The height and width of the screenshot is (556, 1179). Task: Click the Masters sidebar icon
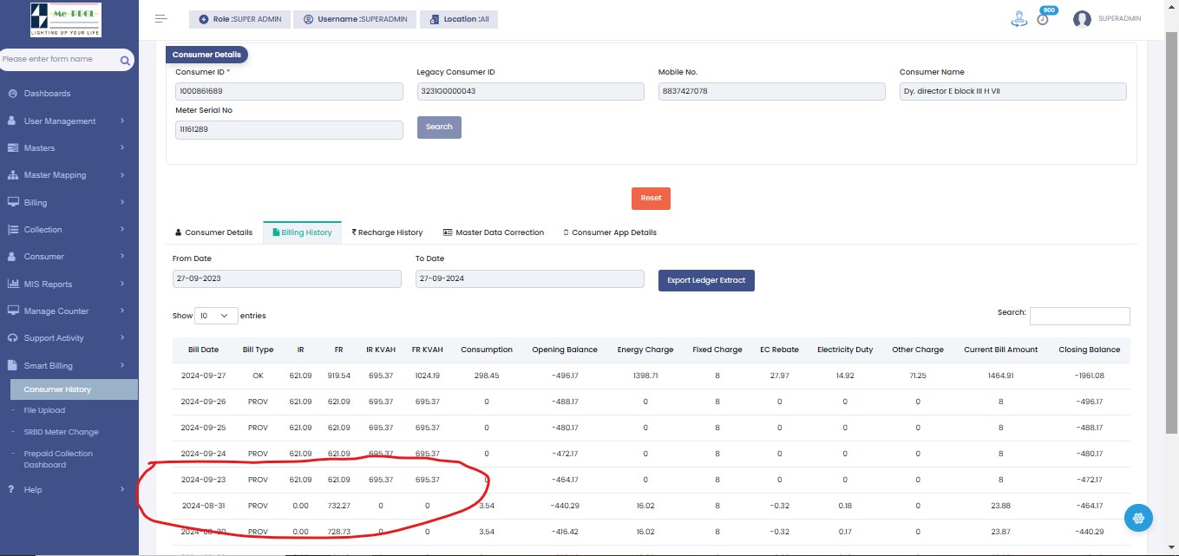(x=13, y=148)
